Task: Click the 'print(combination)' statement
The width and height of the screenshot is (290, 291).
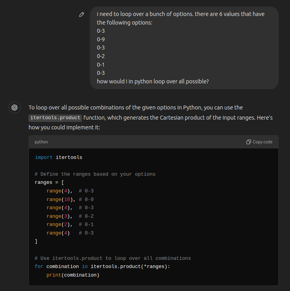Action: click(73, 275)
